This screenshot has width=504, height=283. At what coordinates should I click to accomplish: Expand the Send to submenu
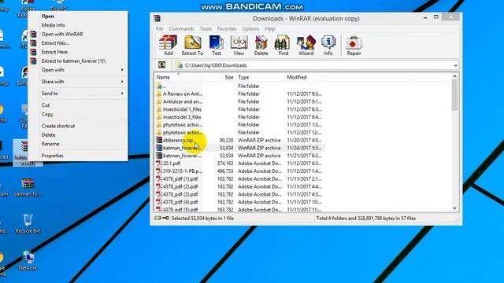click(78, 94)
